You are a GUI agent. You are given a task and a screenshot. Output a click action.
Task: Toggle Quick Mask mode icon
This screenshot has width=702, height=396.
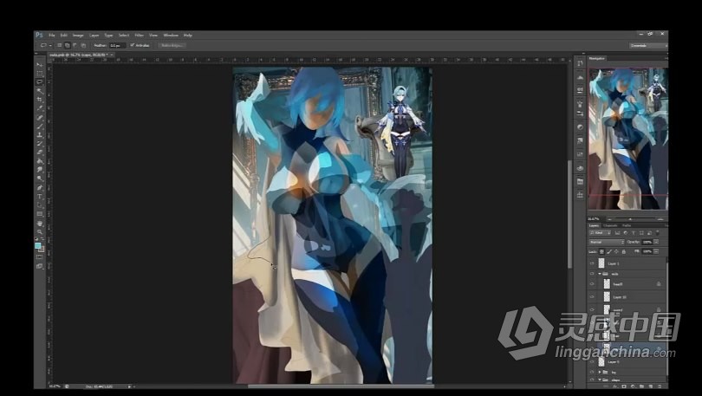39,257
